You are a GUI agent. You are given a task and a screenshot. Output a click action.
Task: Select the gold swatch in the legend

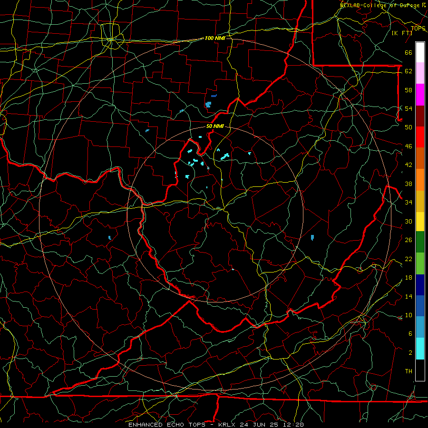(x=420, y=201)
